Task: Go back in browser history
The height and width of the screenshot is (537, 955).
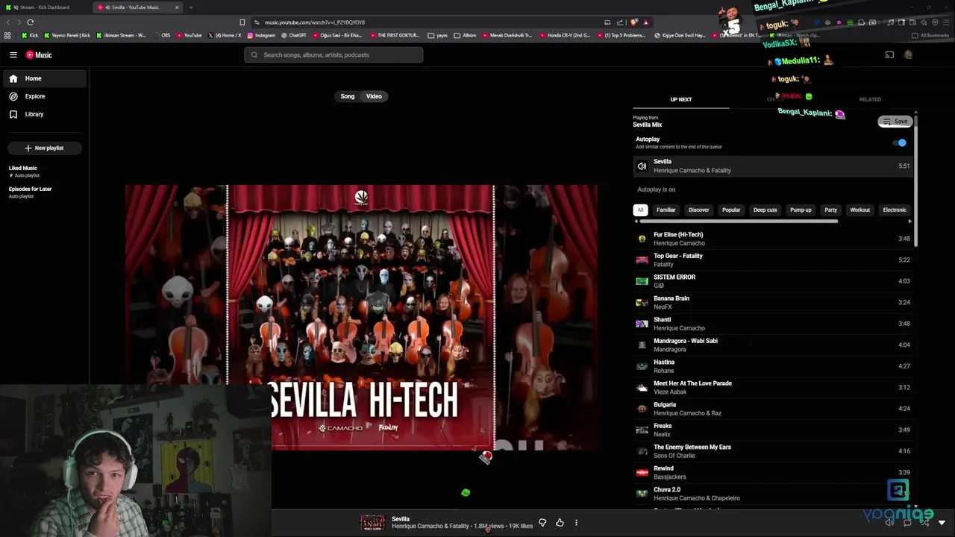Action: [8, 22]
